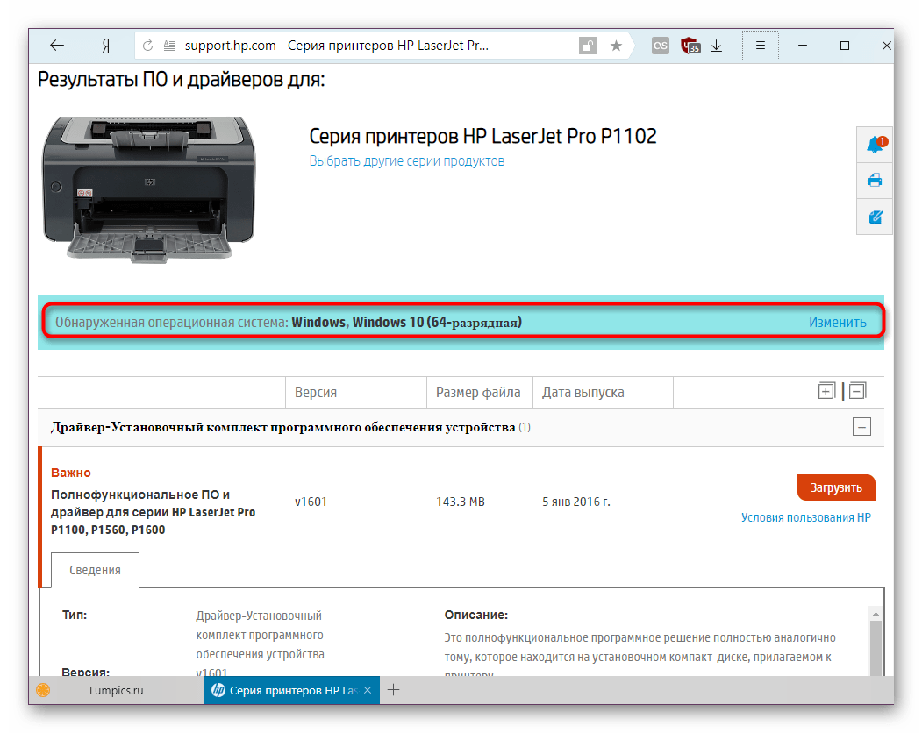Click the Дата выпуска column header

tap(583, 392)
